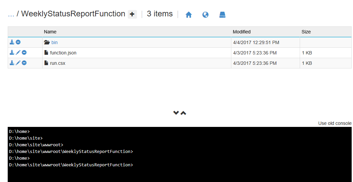
Task: Open the bin folder
Action: tap(54, 42)
